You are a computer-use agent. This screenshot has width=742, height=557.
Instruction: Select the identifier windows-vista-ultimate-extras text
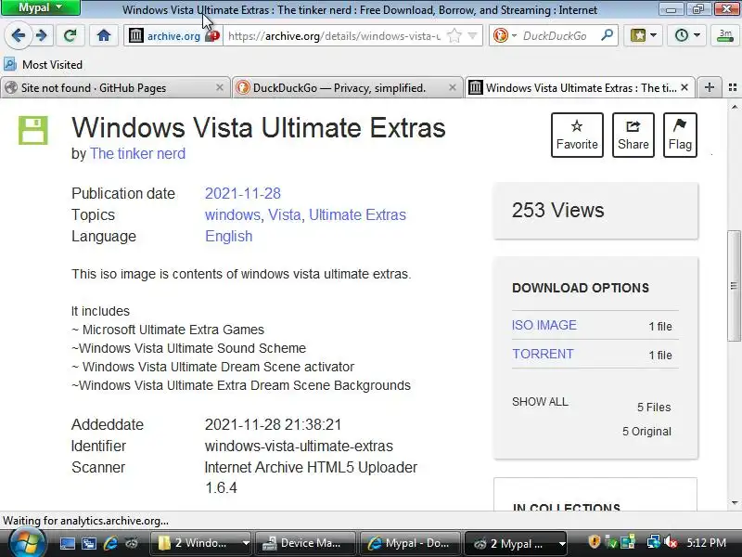(299, 447)
